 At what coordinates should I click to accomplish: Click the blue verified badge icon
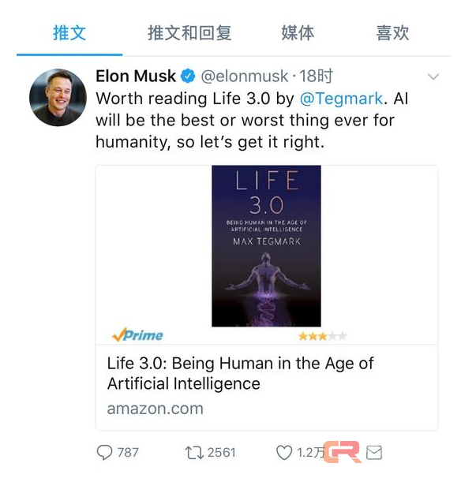click(x=188, y=76)
